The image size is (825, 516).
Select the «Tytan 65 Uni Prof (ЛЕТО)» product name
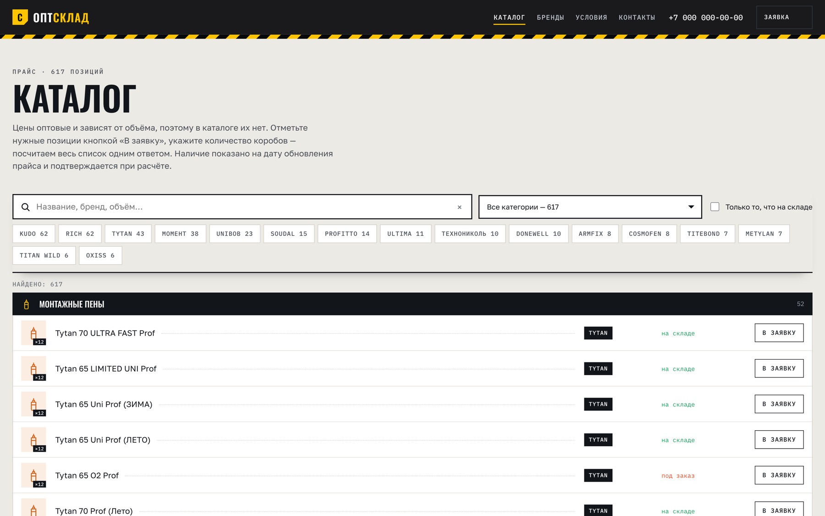click(x=103, y=440)
